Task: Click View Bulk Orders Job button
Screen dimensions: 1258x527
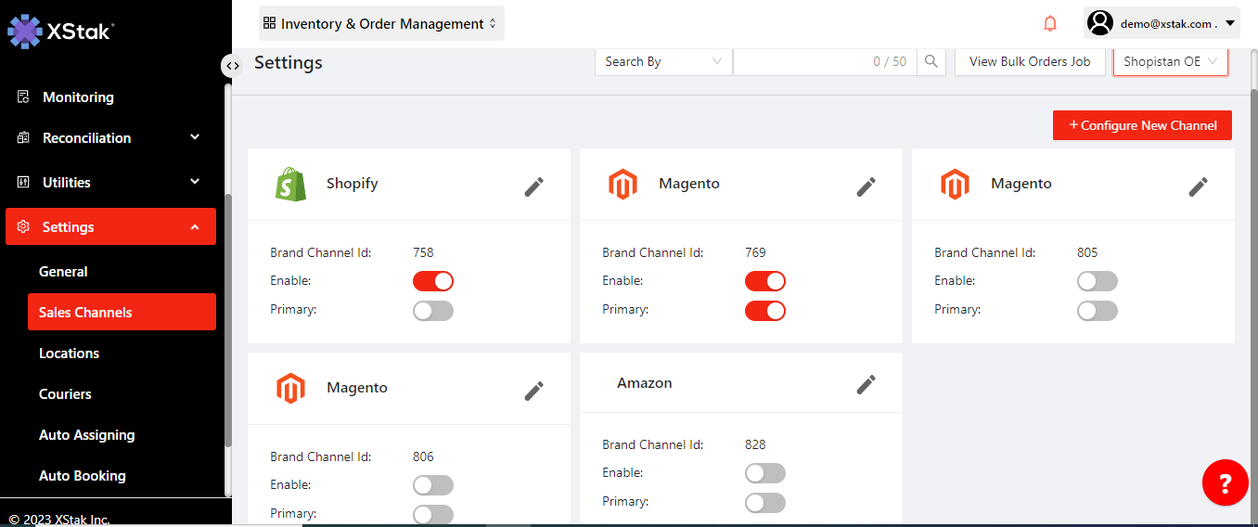Action: coord(1029,62)
